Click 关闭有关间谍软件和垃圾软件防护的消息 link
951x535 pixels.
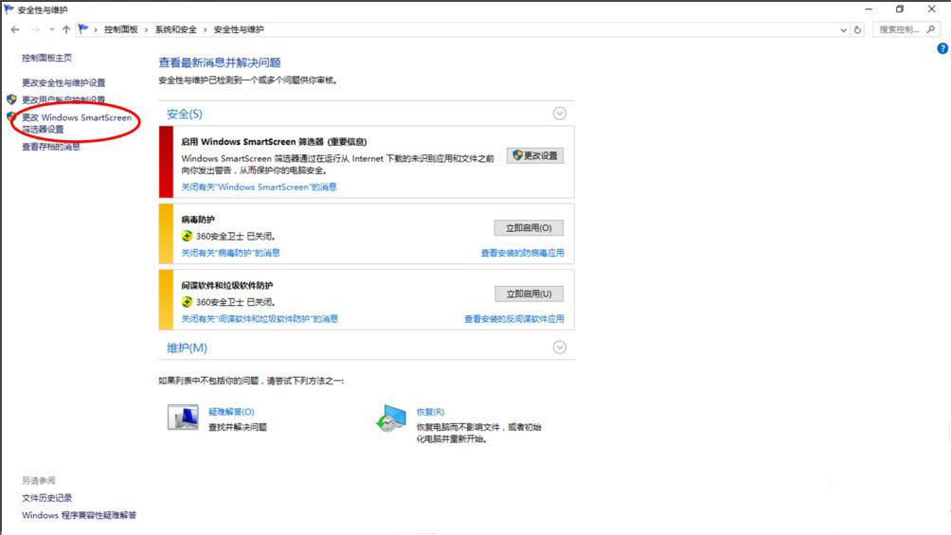(x=260, y=319)
